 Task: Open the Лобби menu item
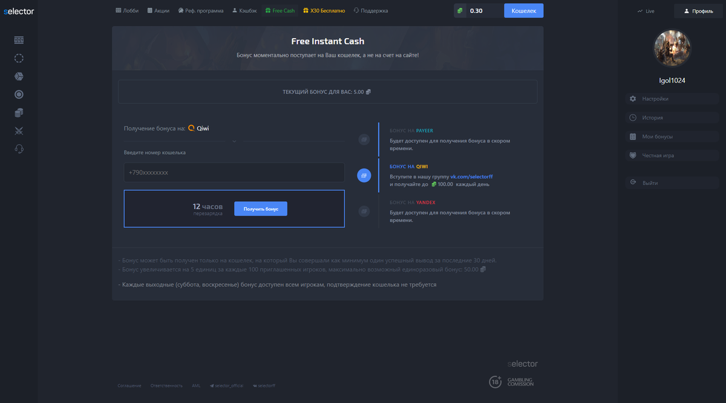(128, 11)
